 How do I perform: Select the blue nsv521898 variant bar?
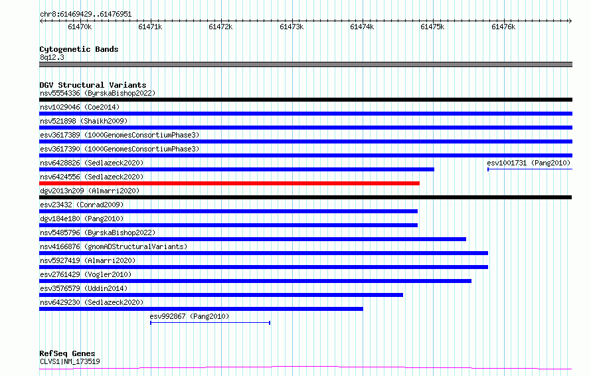pos(305,128)
